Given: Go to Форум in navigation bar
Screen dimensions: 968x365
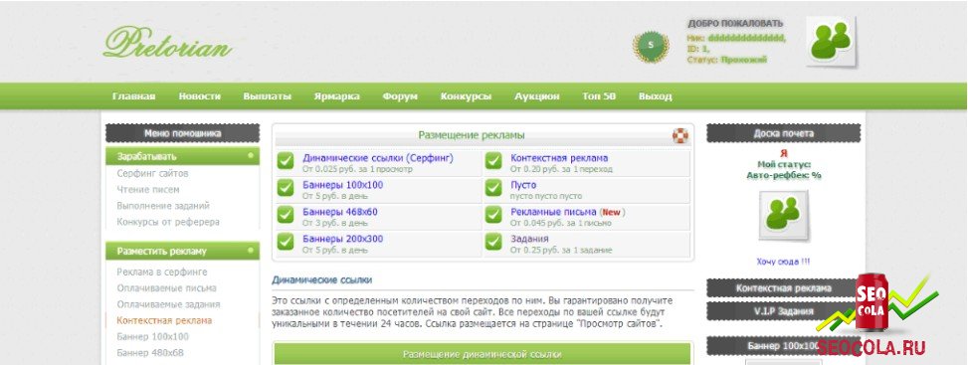Looking at the screenshot, I should [x=400, y=96].
